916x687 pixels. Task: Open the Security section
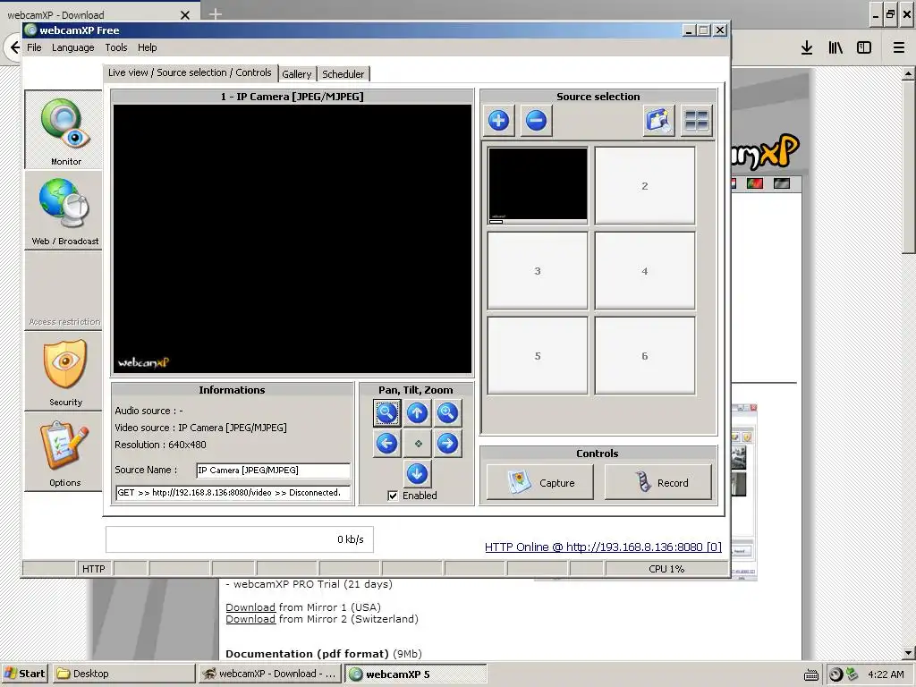point(64,371)
